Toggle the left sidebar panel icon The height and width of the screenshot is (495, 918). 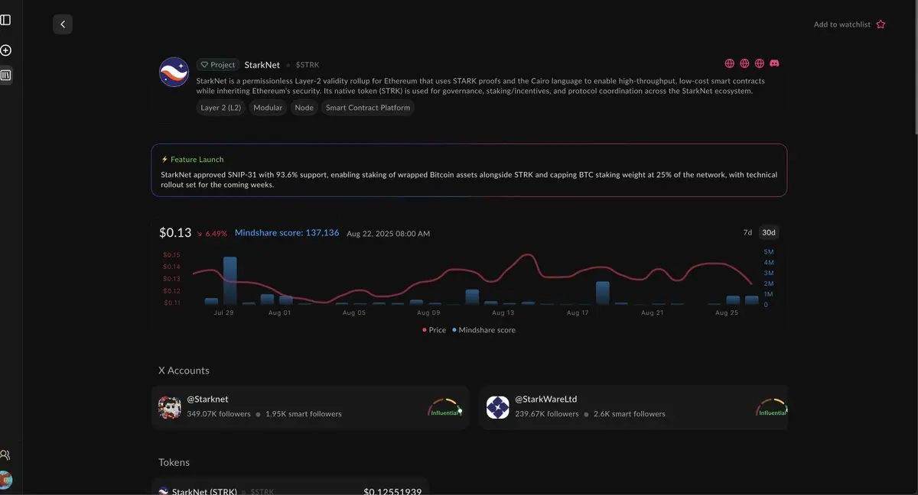click(x=5, y=20)
